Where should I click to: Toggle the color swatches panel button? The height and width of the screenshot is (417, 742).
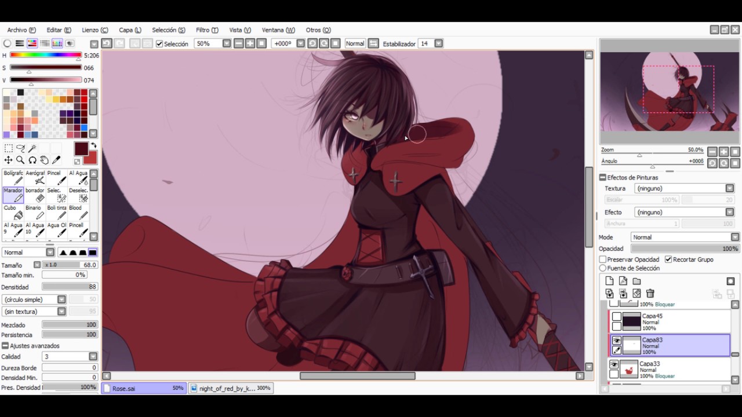pyautogui.click(x=57, y=43)
